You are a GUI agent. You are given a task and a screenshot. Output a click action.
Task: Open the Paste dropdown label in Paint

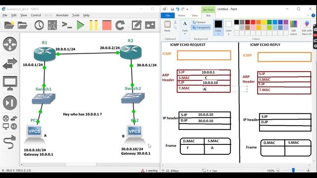(167, 31)
